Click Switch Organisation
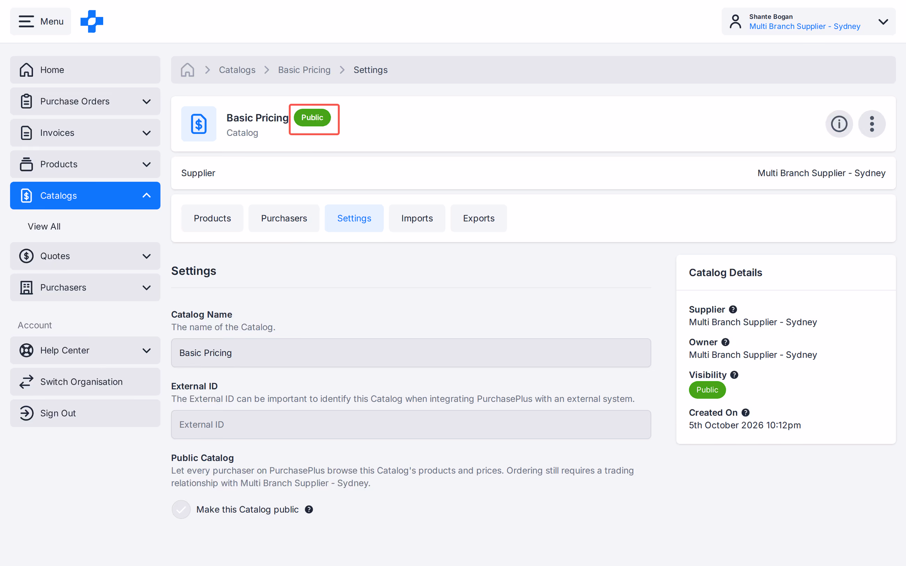 coord(85,382)
